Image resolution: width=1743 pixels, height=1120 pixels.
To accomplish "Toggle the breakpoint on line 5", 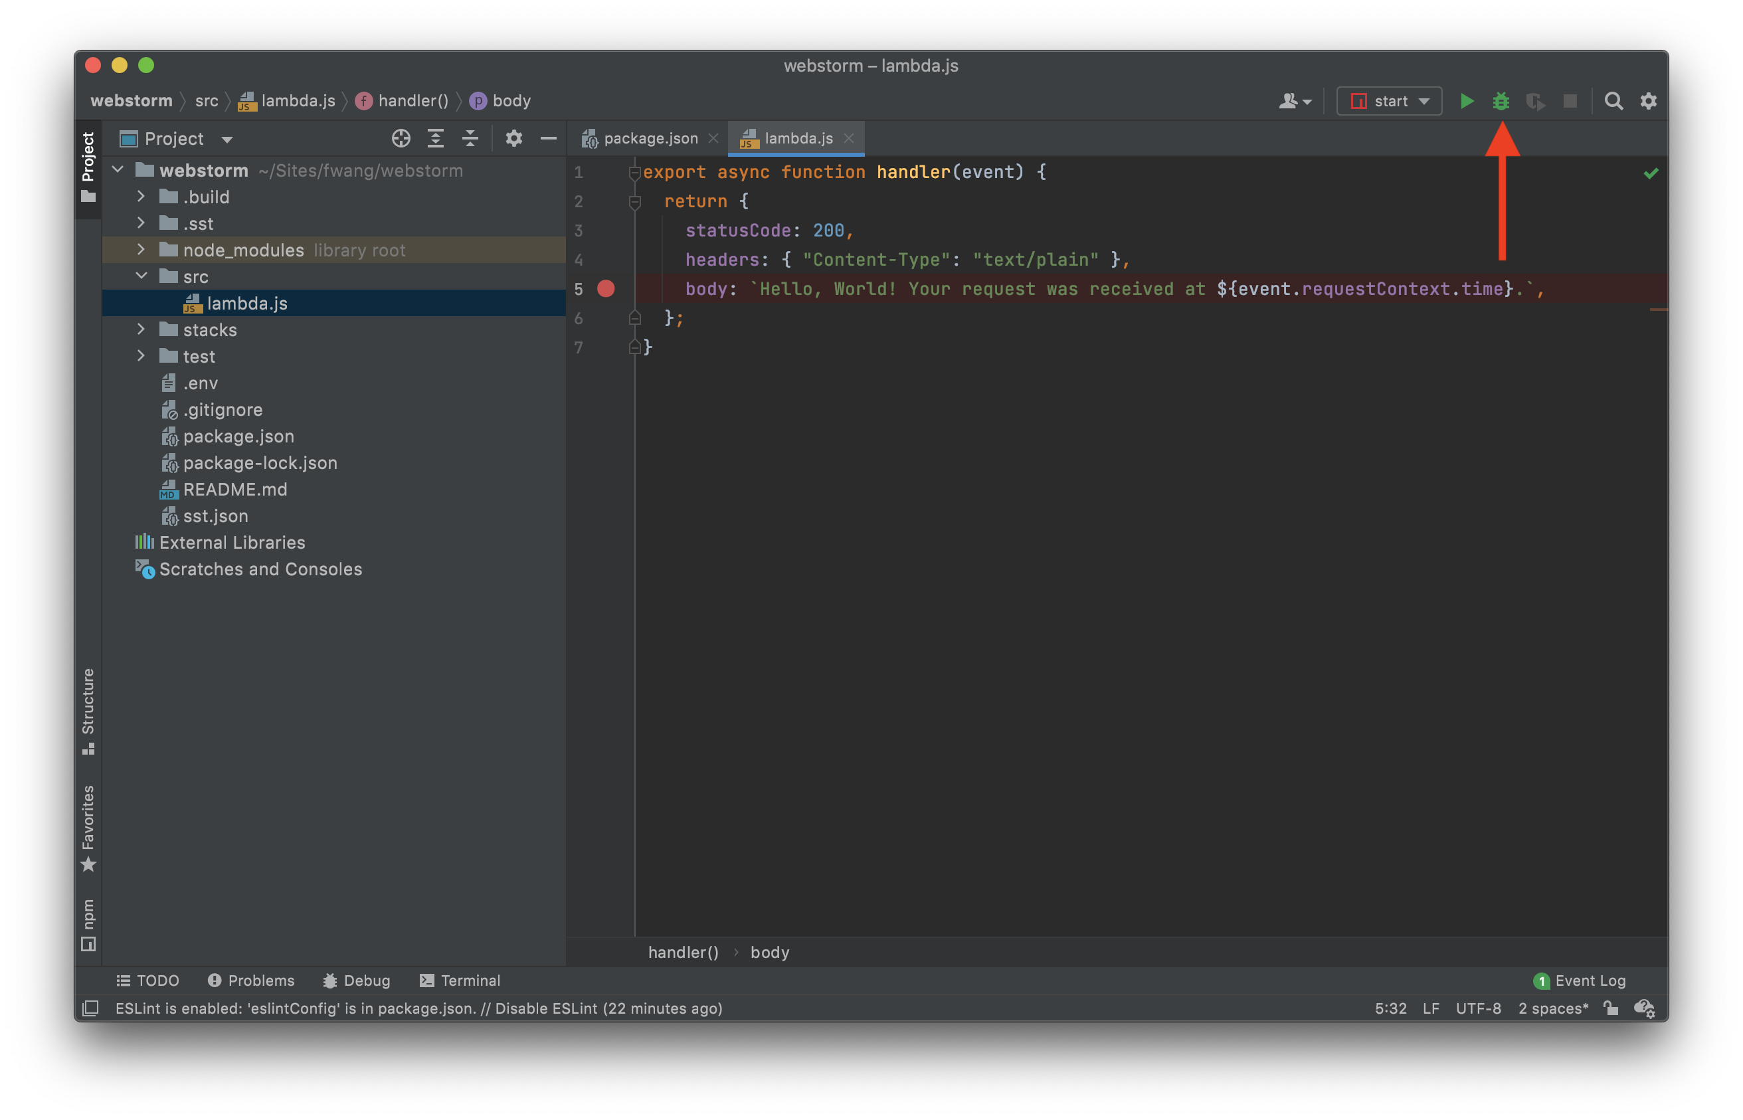I will (607, 289).
